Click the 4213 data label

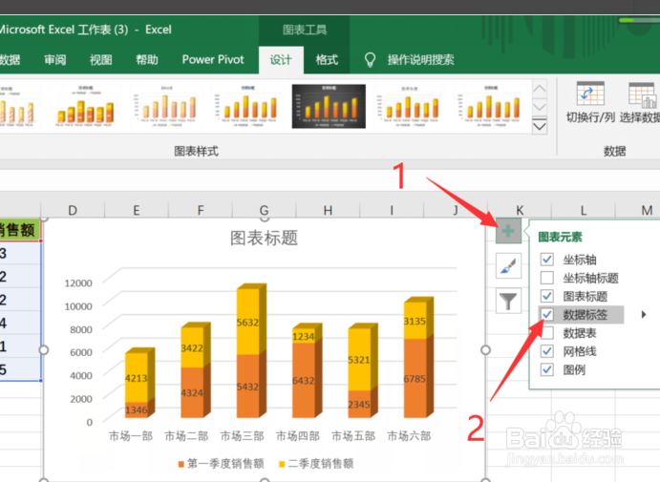137,379
